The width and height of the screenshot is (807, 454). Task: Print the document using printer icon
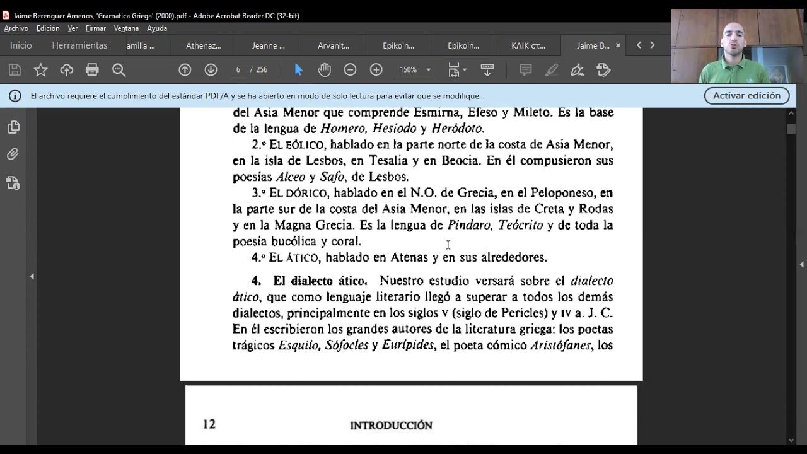click(x=92, y=70)
